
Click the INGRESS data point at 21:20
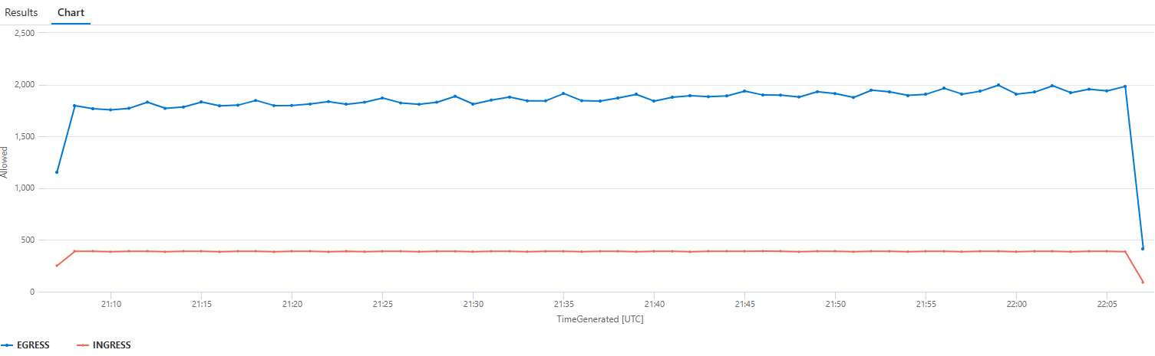[292, 251]
